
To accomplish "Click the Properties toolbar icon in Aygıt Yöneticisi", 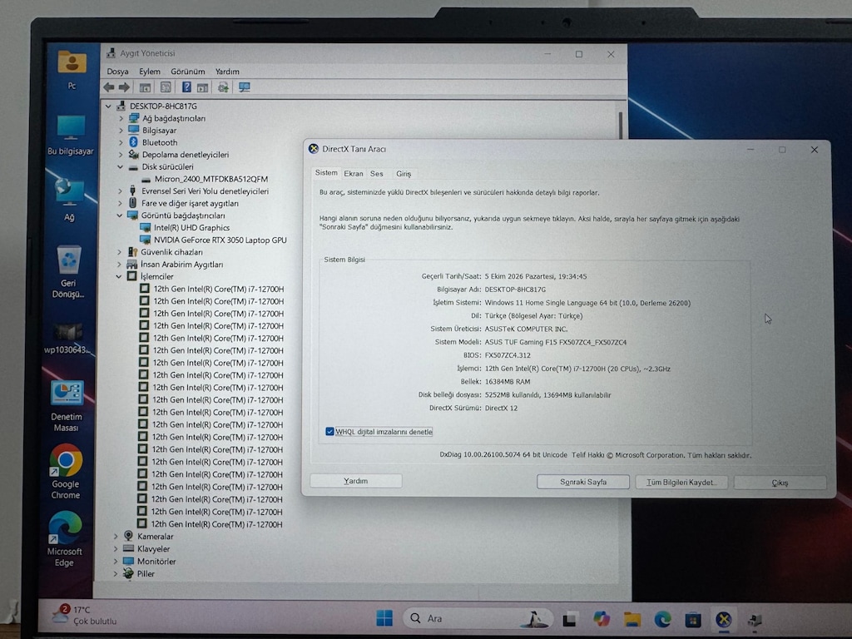I will pyautogui.click(x=166, y=87).
